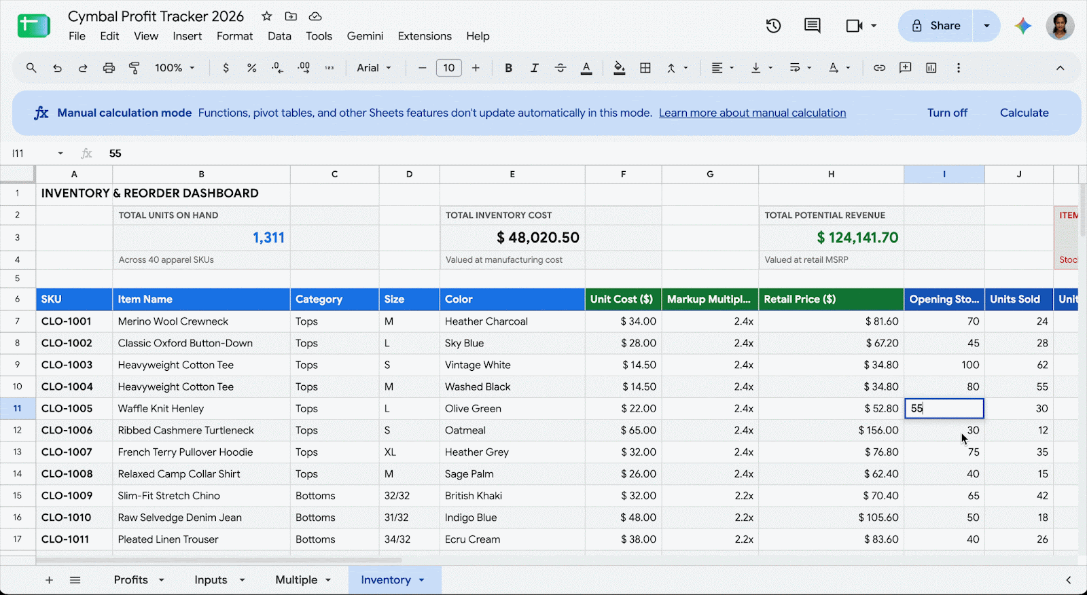Image resolution: width=1087 pixels, height=595 pixels.
Task: Turn off manual calculation mode
Action: (x=947, y=113)
